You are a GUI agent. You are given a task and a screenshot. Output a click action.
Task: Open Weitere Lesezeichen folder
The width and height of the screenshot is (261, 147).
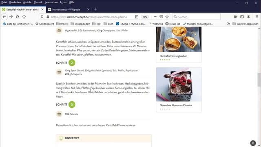(x=246, y=24)
